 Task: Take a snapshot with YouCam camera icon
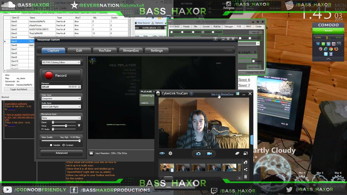(198, 154)
